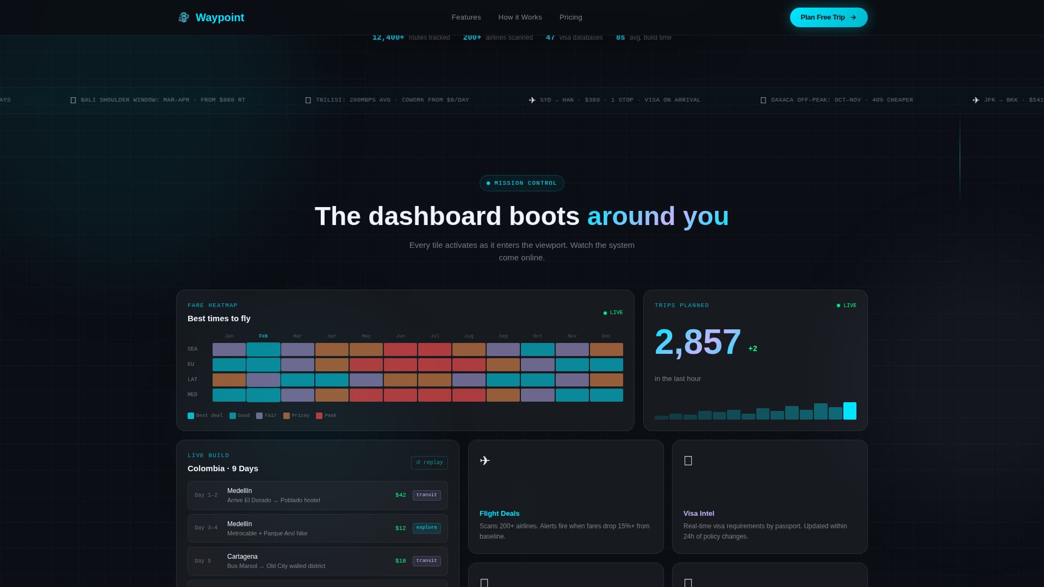Click the SEA row Feb heatmap cell
The width and height of the screenshot is (1044, 587).
(x=263, y=349)
